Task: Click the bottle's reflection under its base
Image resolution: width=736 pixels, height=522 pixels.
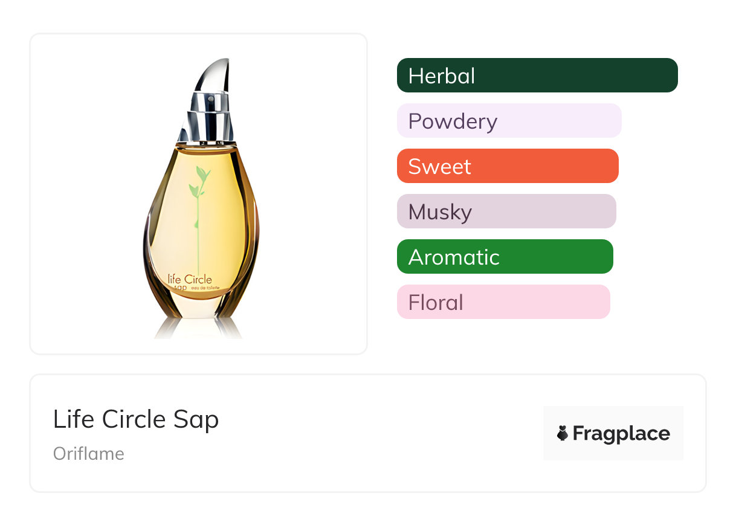Action: 198,330
